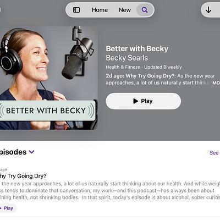Open the downloads arrow icon

point(208,10)
